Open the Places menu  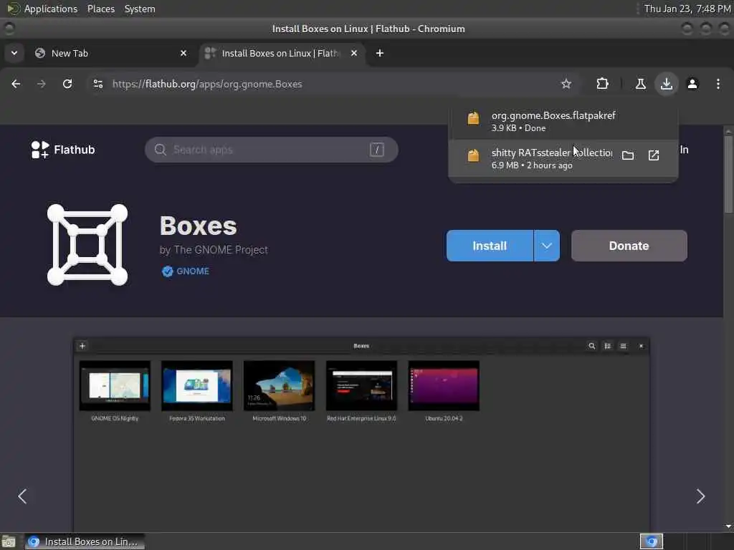(x=100, y=9)
